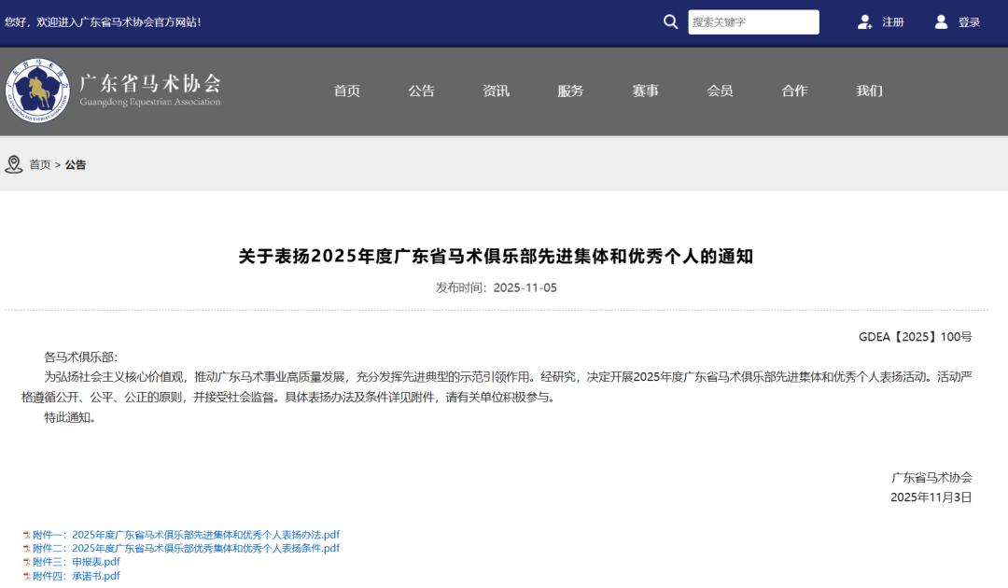The image size is (1008, 588).
Task: Focus the 搜索关键字 search field
Action: [x=752, y=22]
